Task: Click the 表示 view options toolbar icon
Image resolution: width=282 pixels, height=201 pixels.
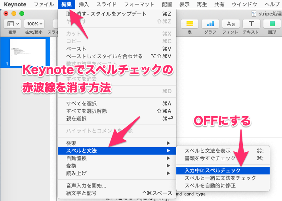Action: pyautogui.click(x=12, y=24)
